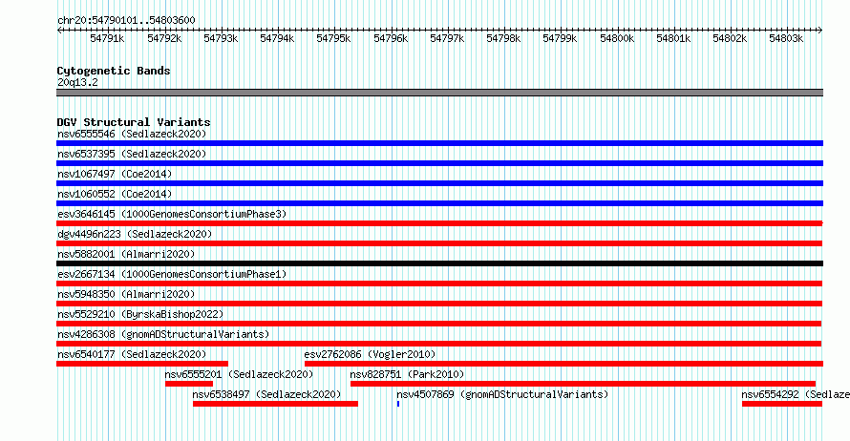Click the ruler's left arrowhead

click(x=59, y=30)
